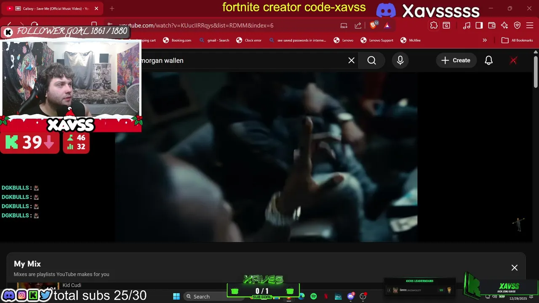Open Disney+ from the taskbar
Image resolution: width=539 pixels, height=303 pixels.
tap(338, 296)
